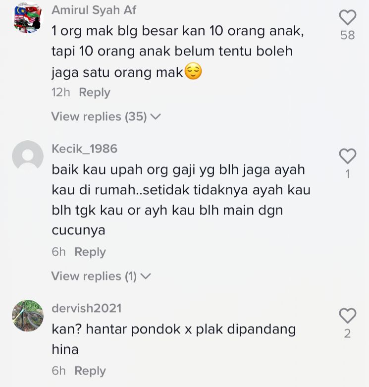Viewport: 369px width, 387px height.
Task: Open Amirul Syah Af username link
Action: [x=94, y=10]
